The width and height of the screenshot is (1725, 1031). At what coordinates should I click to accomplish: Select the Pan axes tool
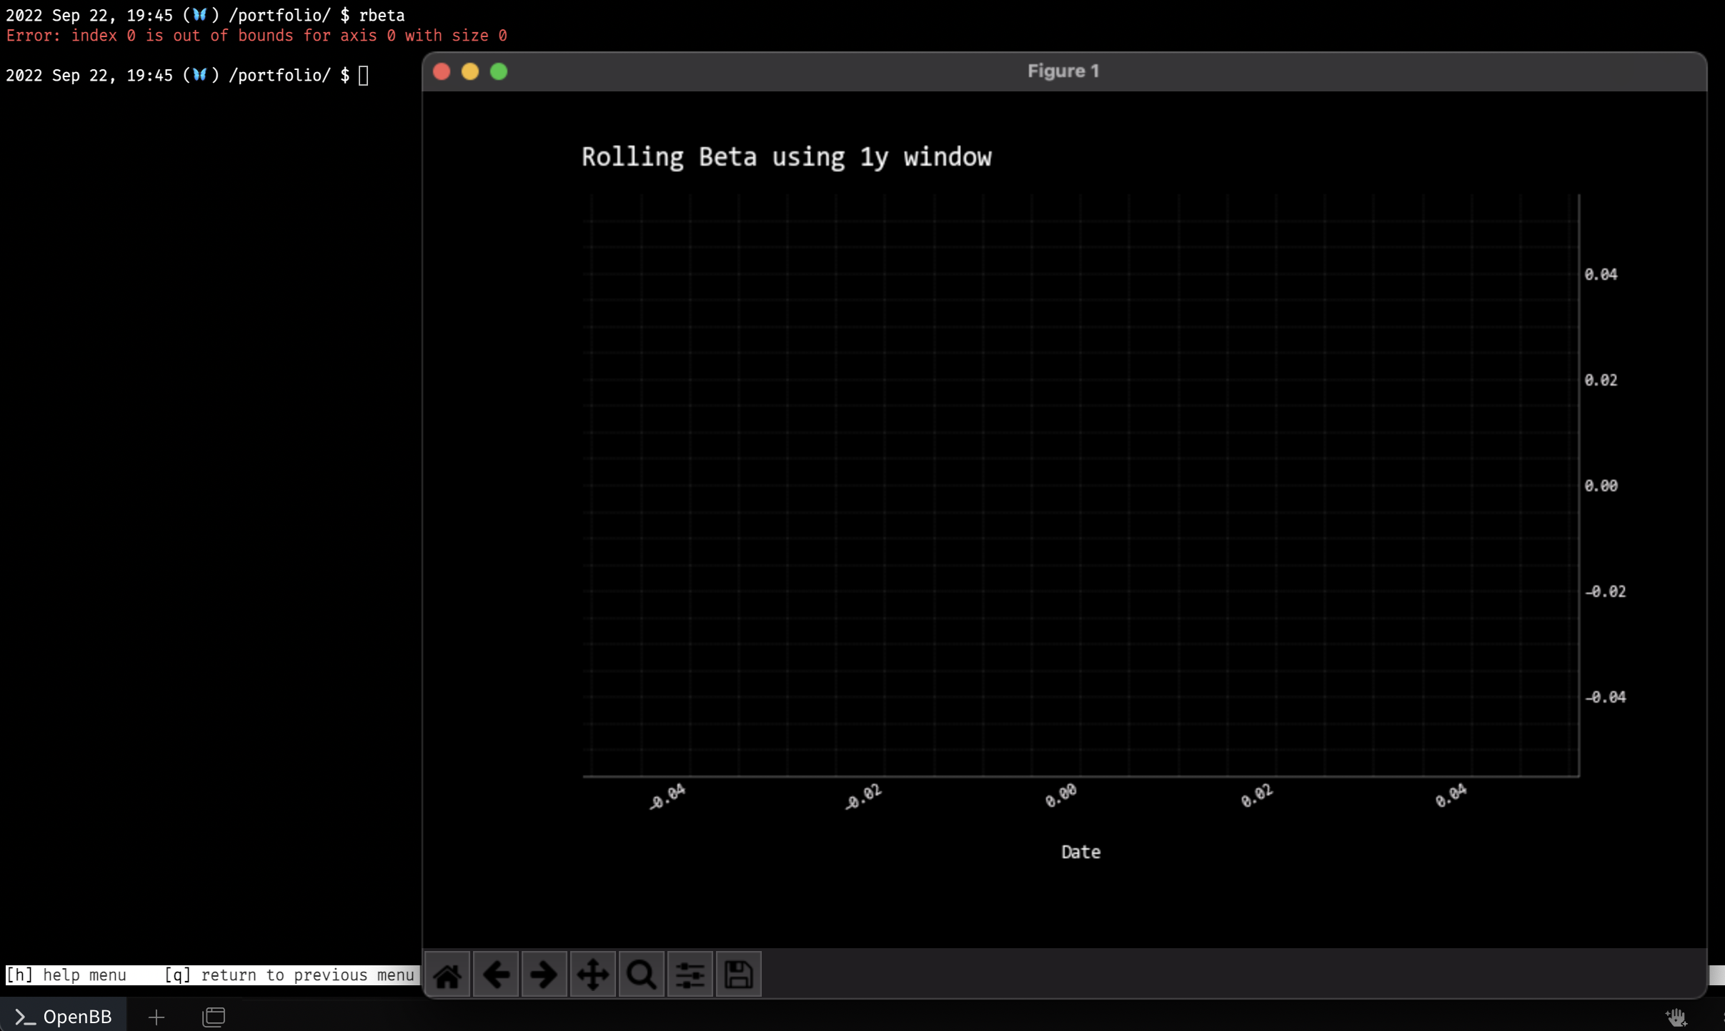[x=592, y=974]
